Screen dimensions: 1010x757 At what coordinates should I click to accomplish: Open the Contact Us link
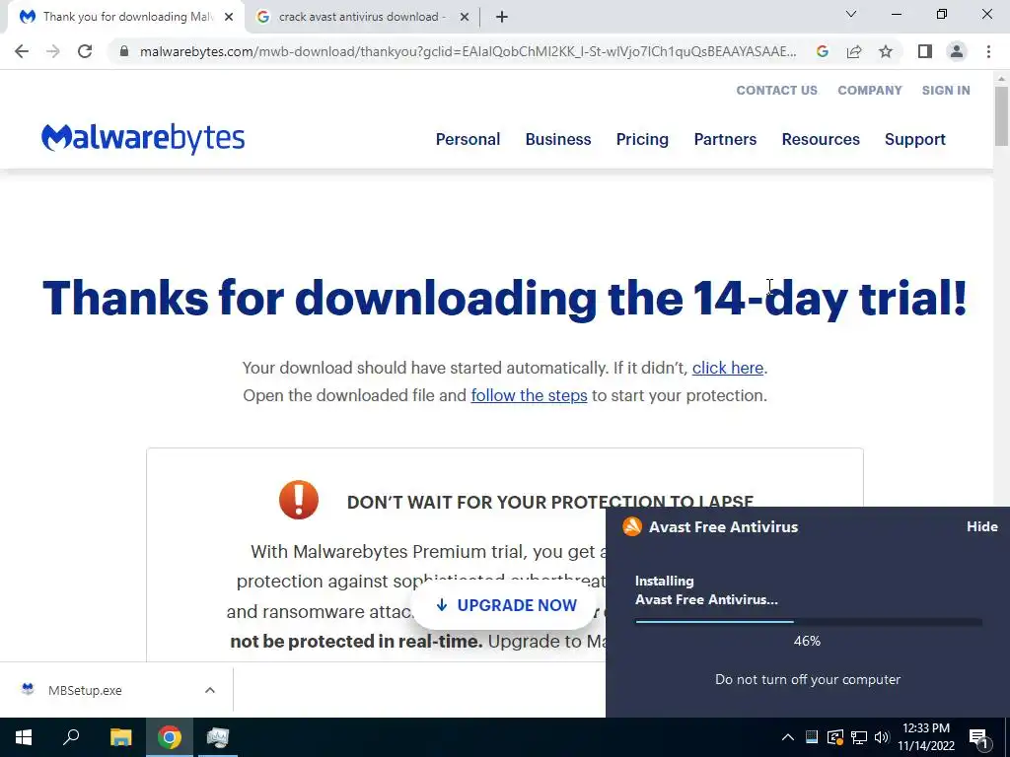777,90
